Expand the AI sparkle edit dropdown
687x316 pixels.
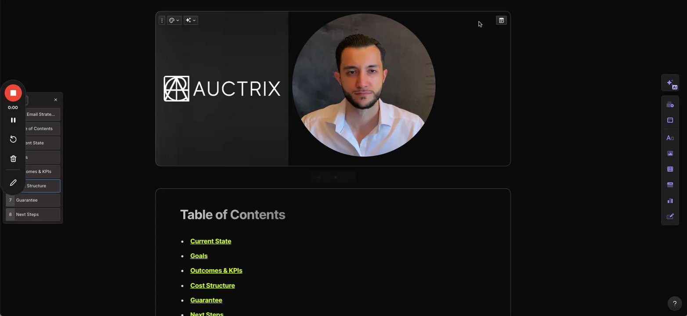191,20
